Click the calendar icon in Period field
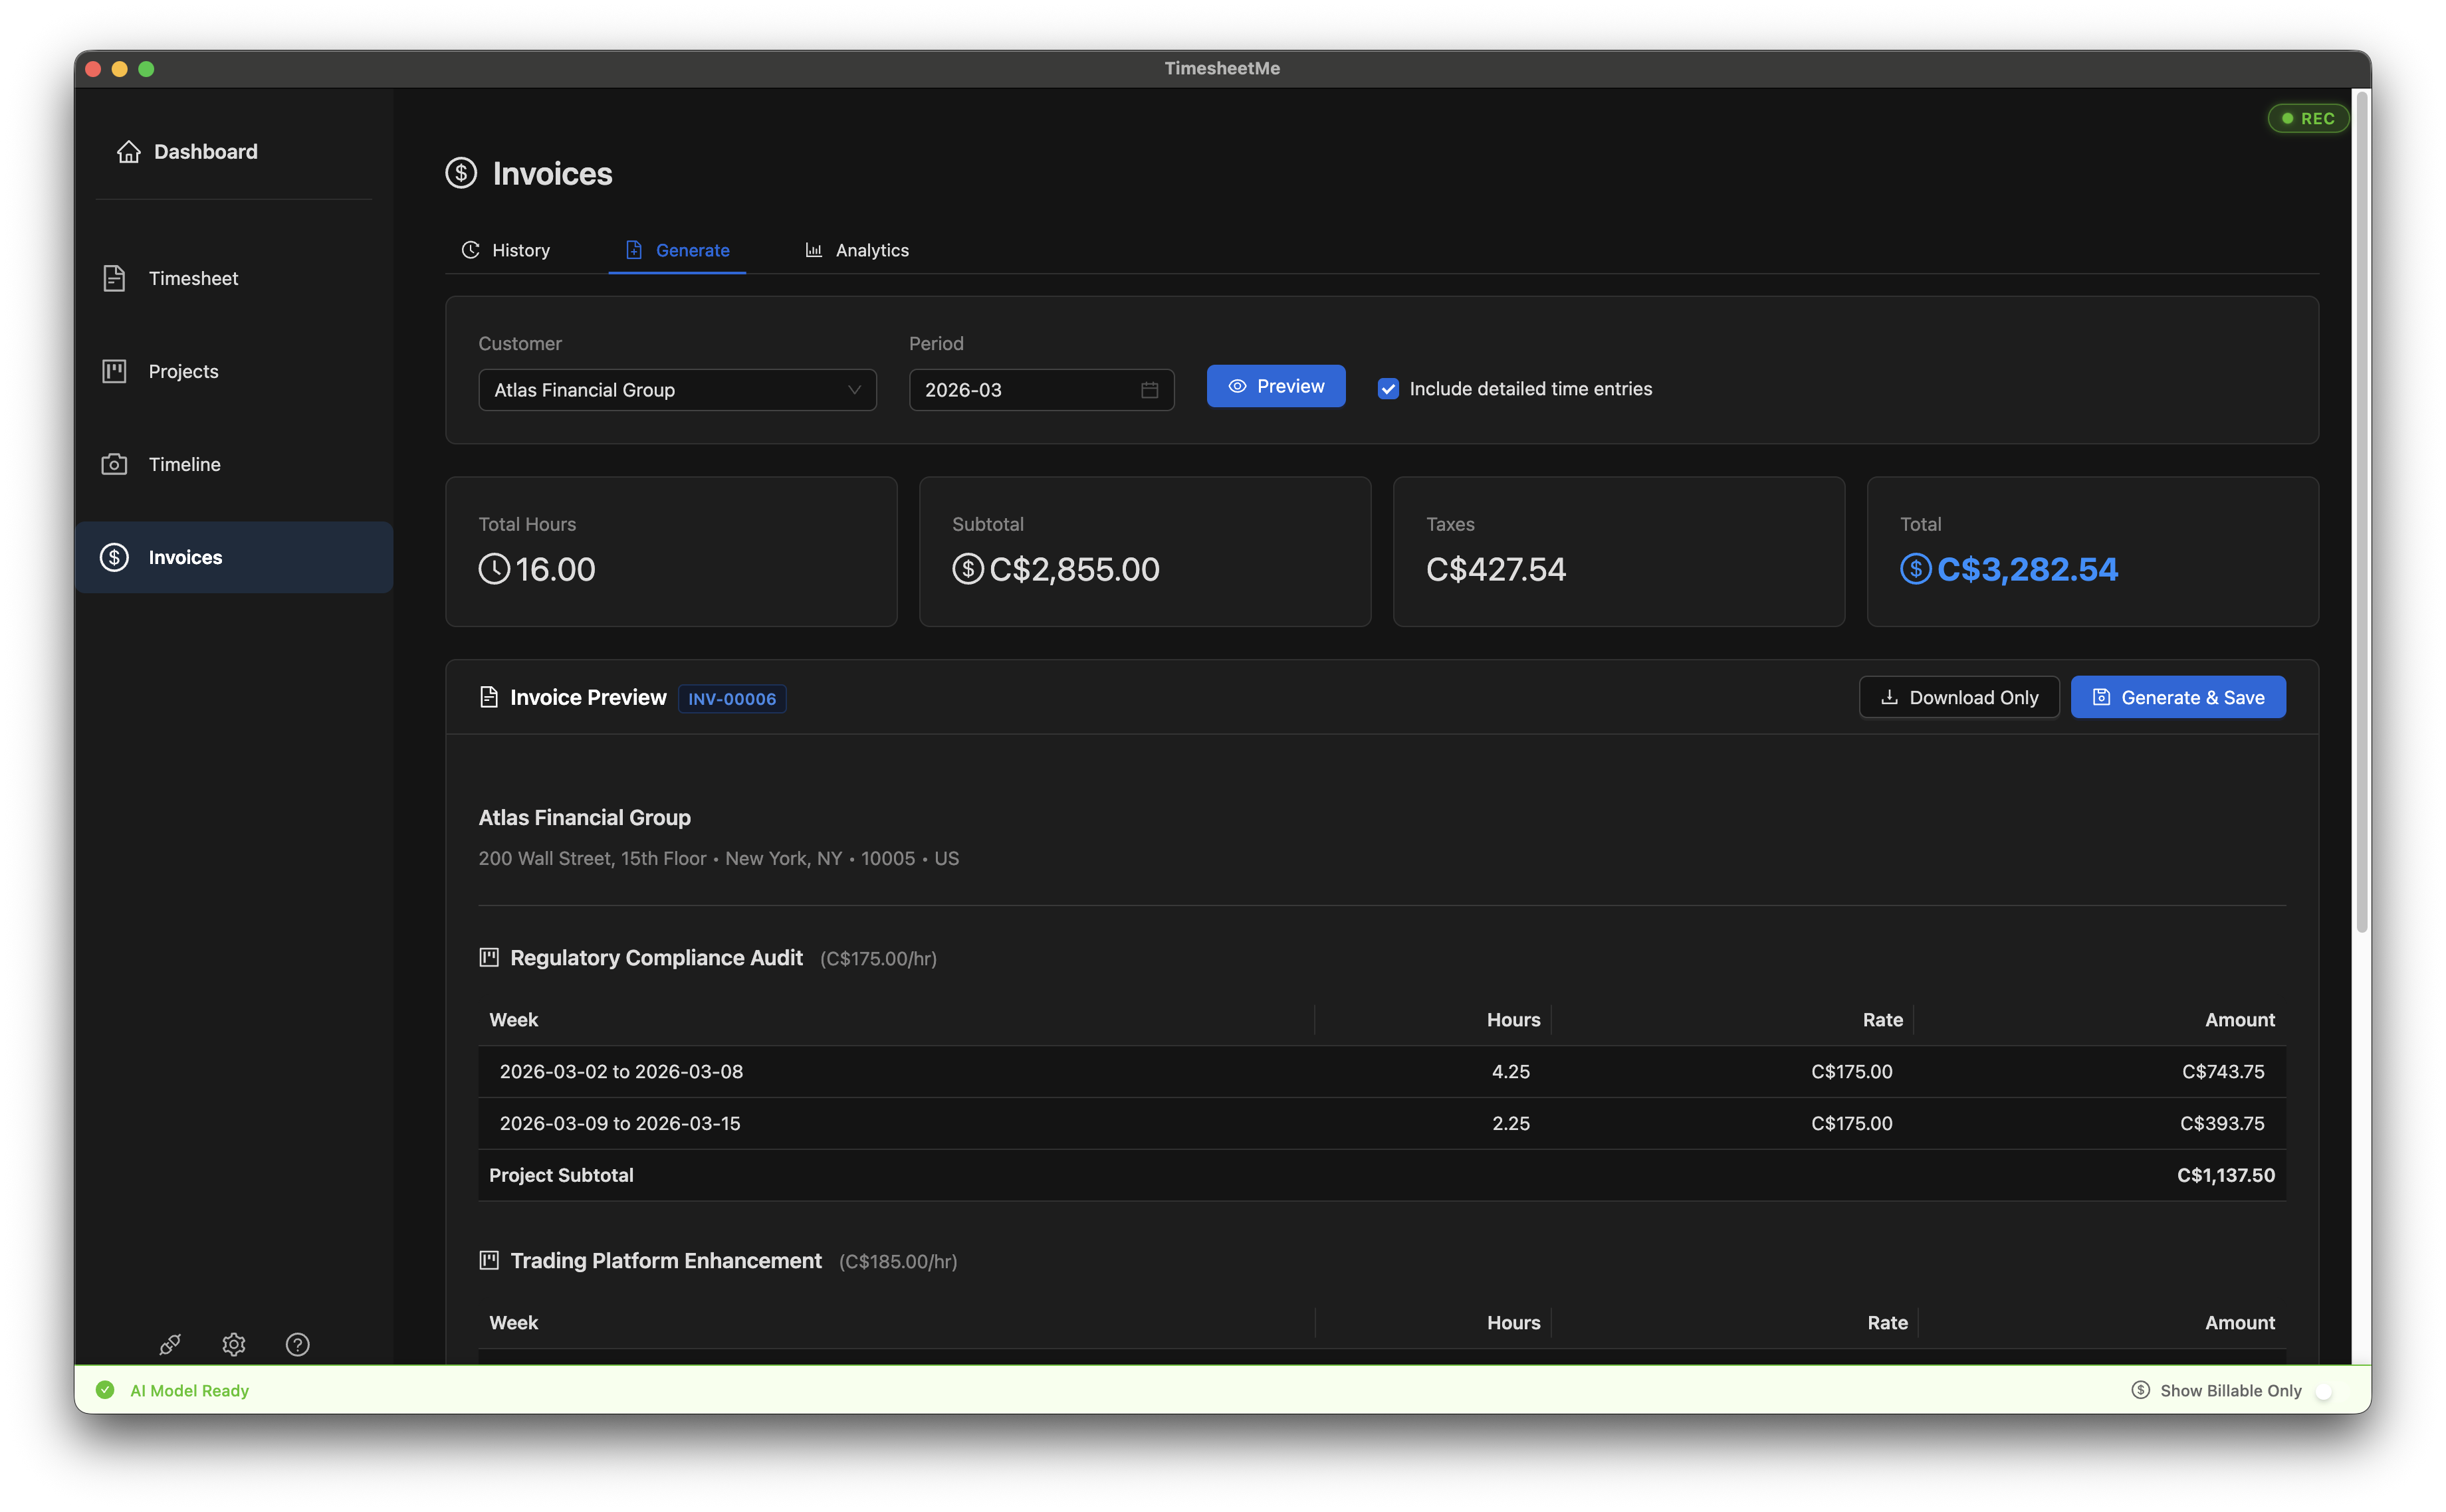2446x1512 pixels. pos(1149,390)
